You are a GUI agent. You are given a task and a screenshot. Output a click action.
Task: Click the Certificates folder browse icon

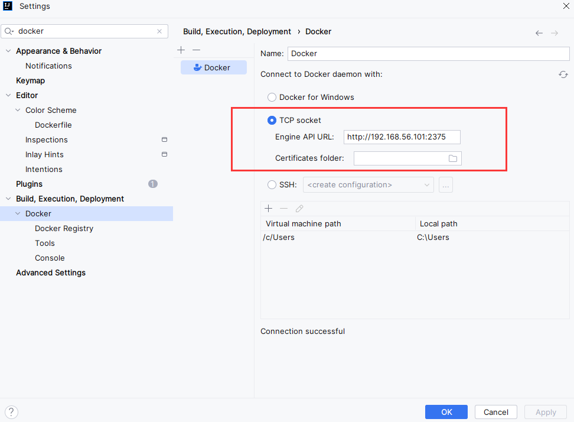(x=453, y=158)
